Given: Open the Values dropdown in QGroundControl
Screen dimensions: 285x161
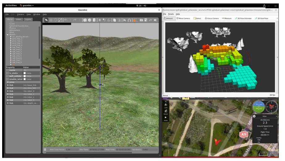Looking at the screenshot, I should click(276, 116).
